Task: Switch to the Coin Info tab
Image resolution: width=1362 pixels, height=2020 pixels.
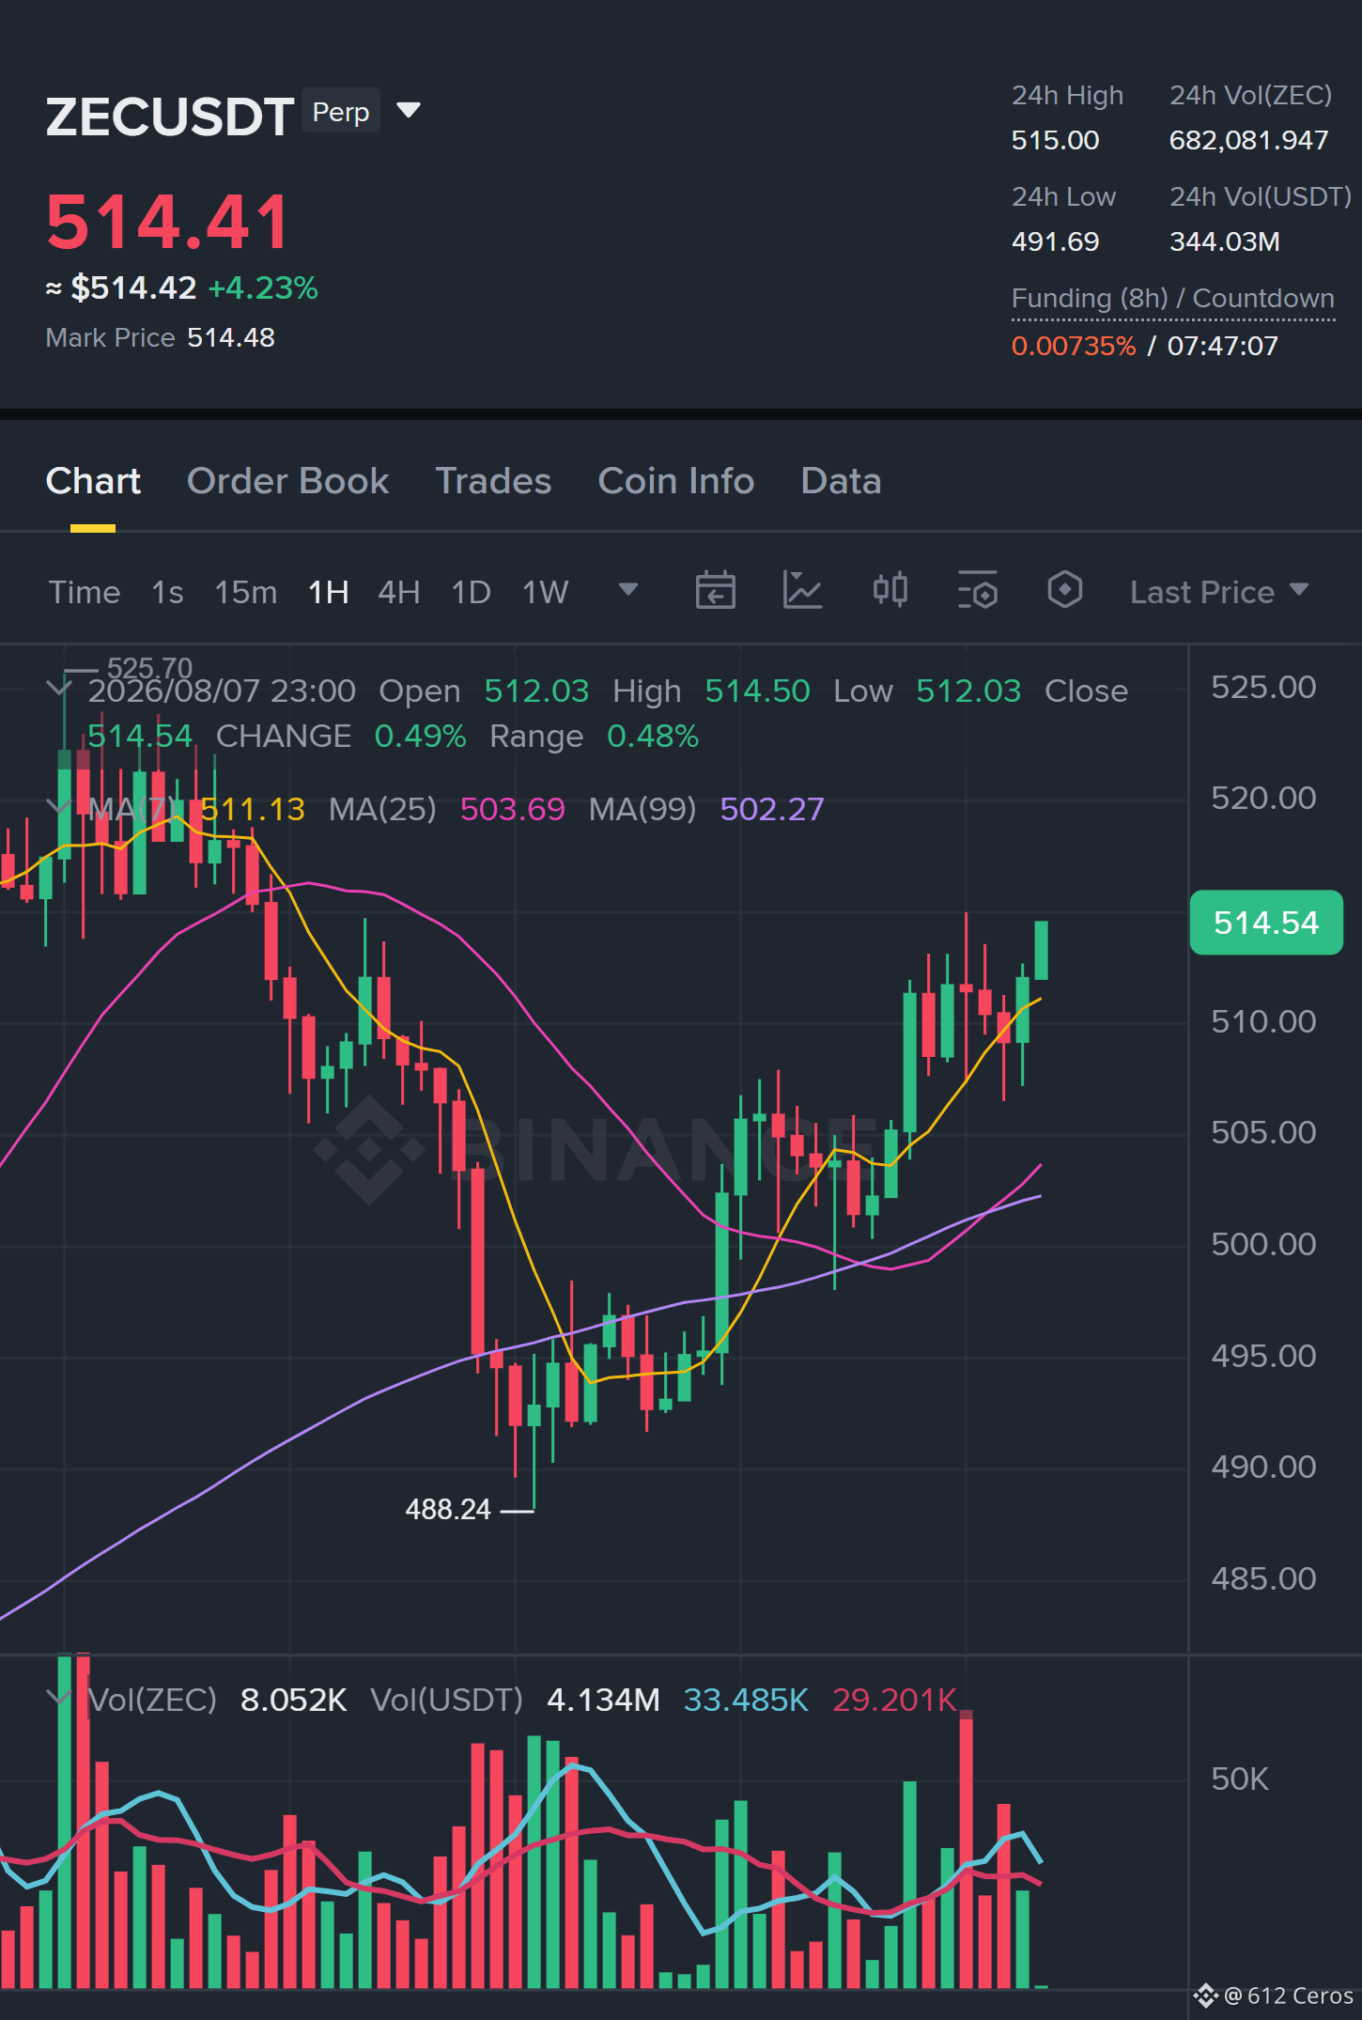Action: point(676,481)
